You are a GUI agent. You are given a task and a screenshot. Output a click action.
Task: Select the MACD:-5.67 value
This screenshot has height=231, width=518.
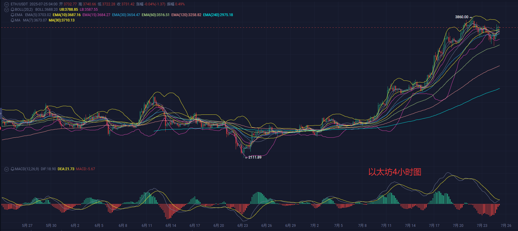pos(86,169)
